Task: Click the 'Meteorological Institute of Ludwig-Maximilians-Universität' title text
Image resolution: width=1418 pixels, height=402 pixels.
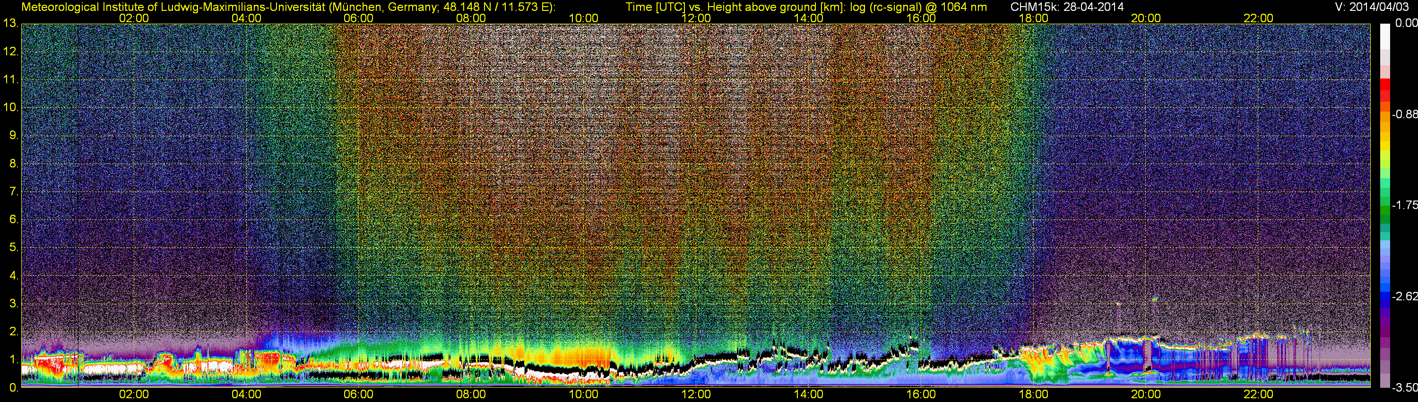Action: 175,7
